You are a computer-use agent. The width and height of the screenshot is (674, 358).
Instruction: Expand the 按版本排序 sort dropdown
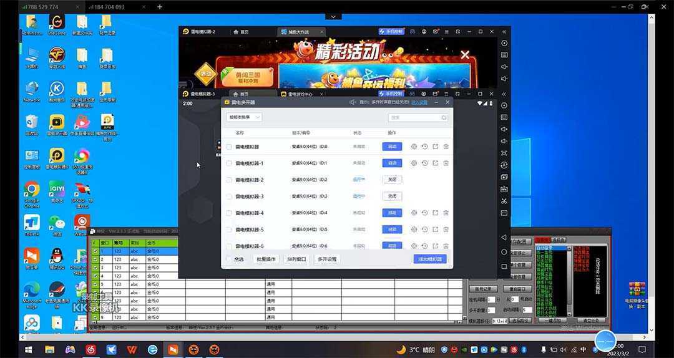tap(244, 117)
